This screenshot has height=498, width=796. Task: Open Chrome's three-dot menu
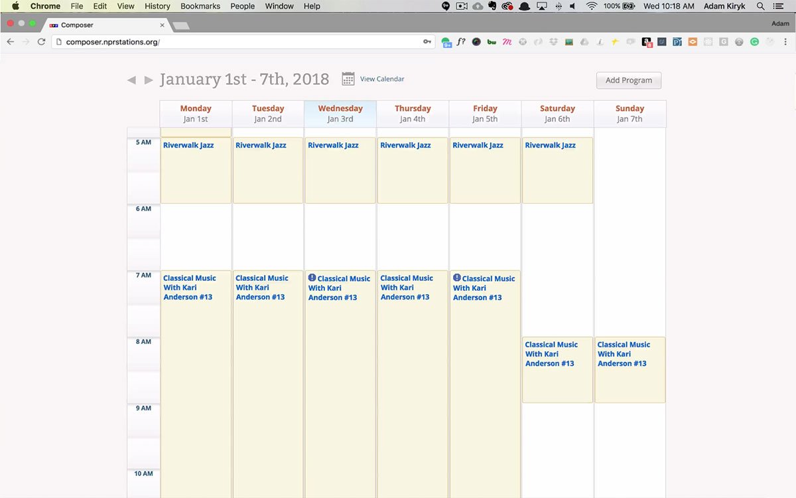[x=784, y=42]
